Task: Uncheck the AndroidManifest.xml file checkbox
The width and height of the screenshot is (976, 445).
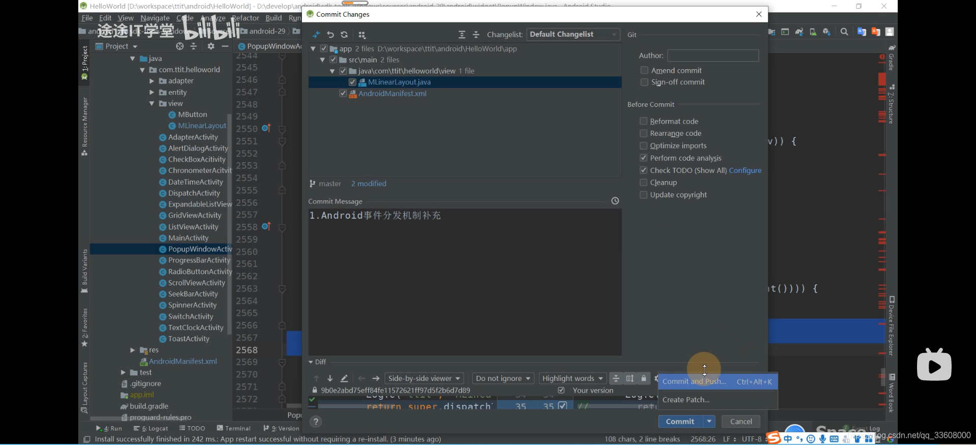Action: point(343,94)
